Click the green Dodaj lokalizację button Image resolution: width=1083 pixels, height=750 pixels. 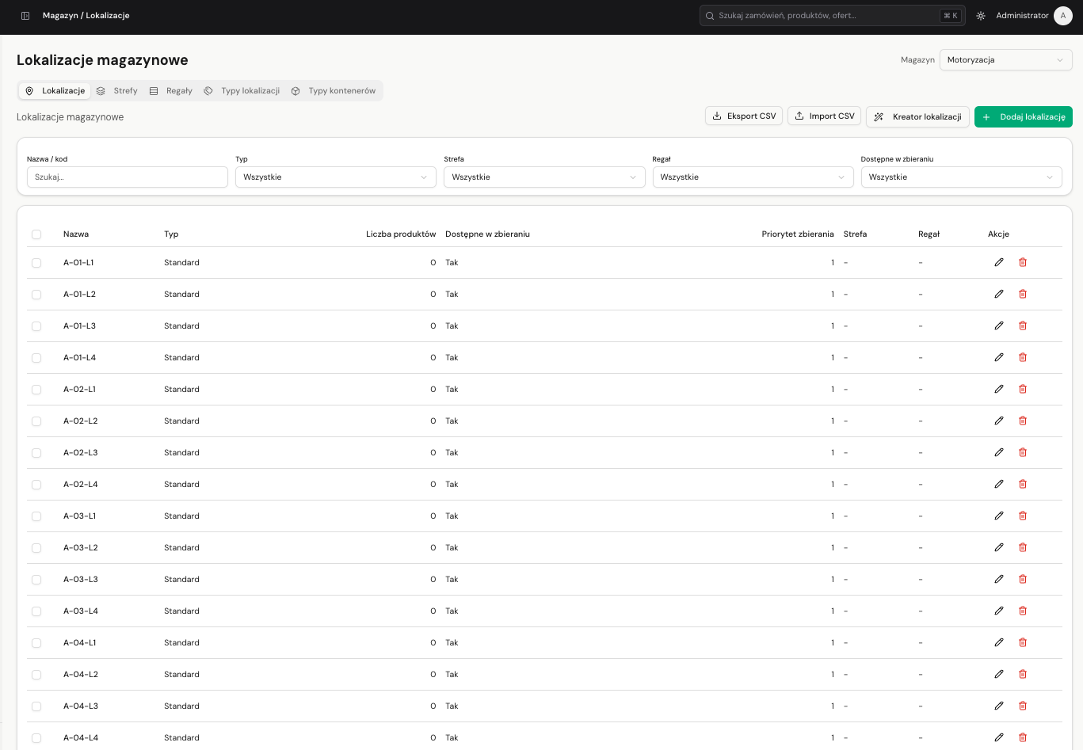[x=1023, y=116]
